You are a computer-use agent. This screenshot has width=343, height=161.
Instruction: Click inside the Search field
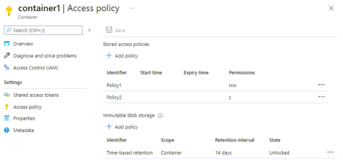click(43, 30)
